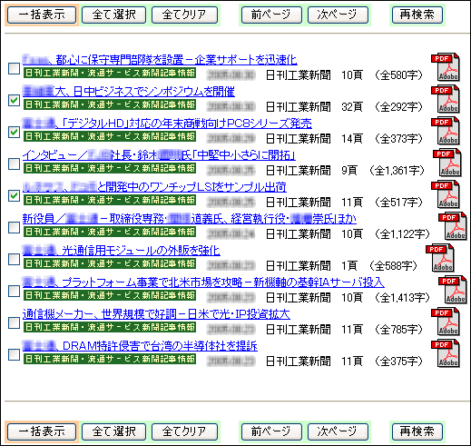471x446 pixels.
Task: Open the 通信機メーカー、世界規模で好調 link
Action: (x=156, y=313)
